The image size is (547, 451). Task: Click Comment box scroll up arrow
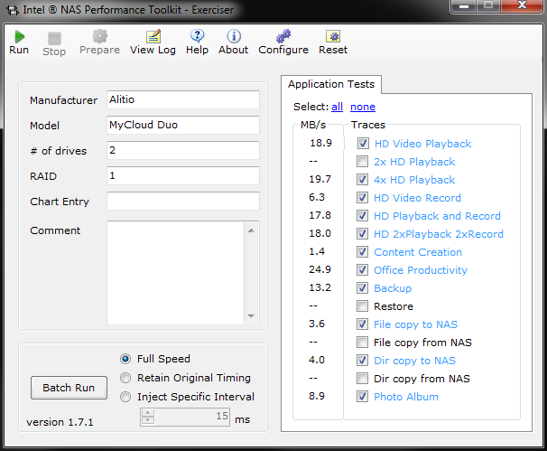[x=251, y=230]
